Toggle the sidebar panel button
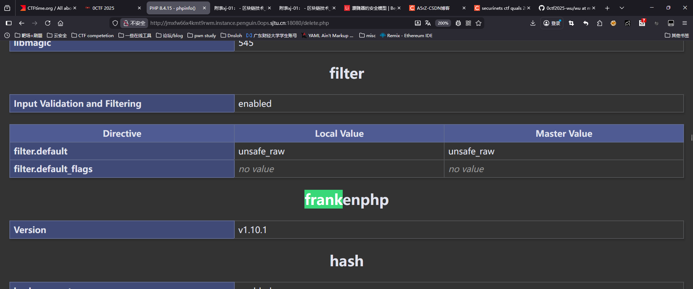Screen dimensions: 693x289 click(x=9, y=23)
